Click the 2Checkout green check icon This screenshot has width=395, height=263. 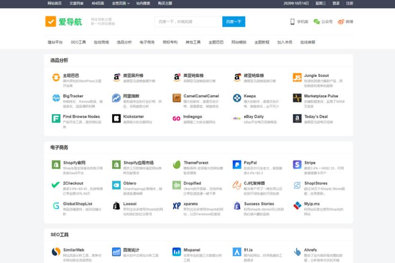pyautogui.click(x=56, y=185)
